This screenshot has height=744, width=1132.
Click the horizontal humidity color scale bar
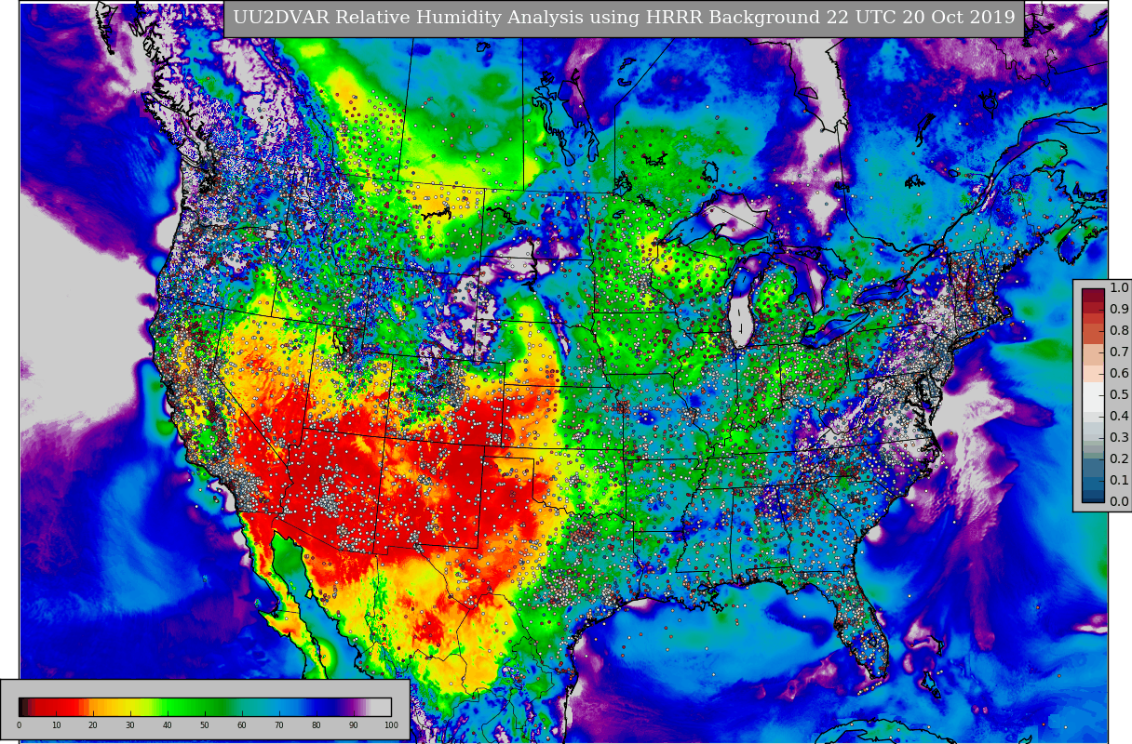pos(205,707)
